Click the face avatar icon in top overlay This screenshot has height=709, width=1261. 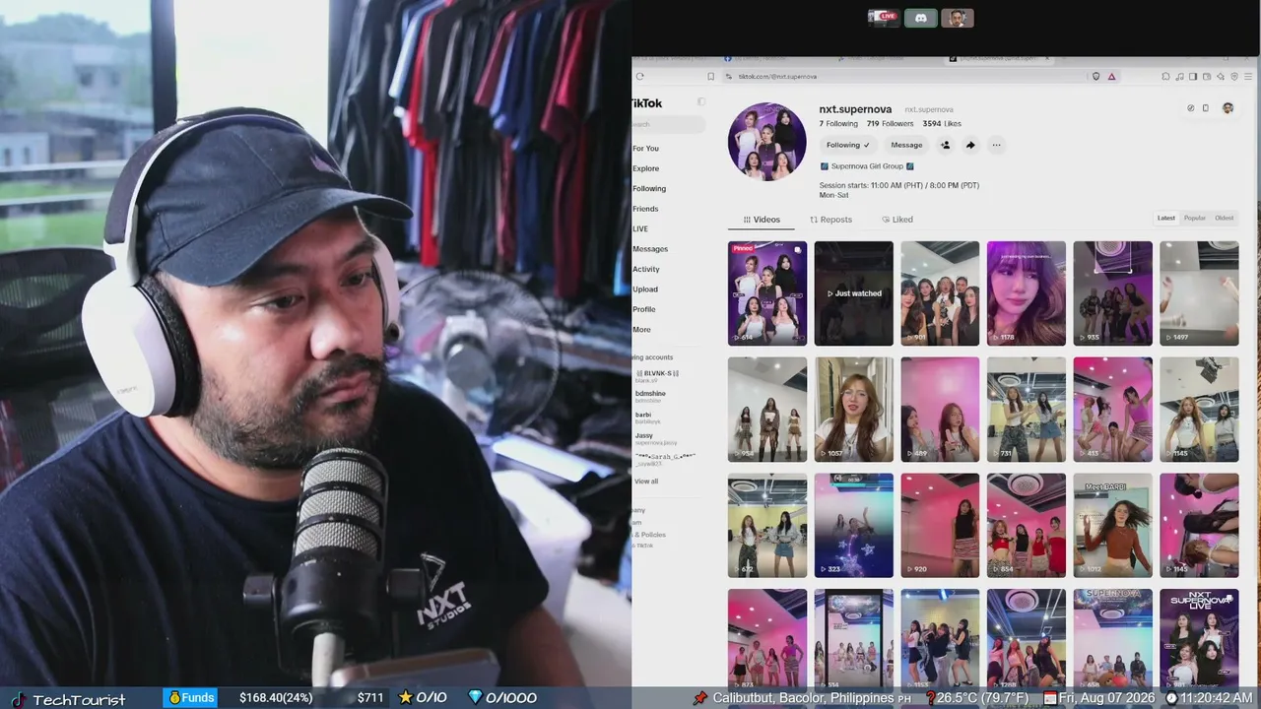(957, 18)
